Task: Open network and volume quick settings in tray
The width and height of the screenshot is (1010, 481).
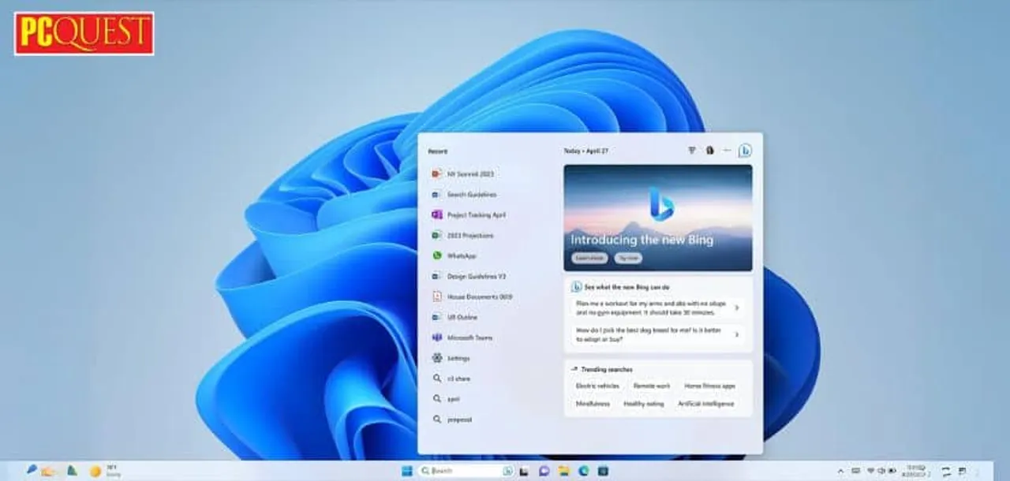Action: [x=880, y=471]
